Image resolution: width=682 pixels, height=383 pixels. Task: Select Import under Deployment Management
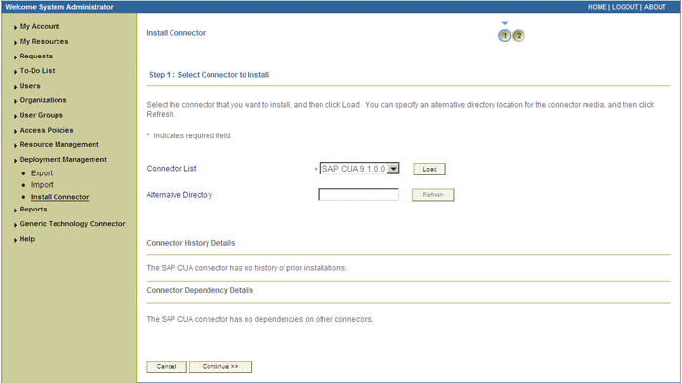[42, 185]
